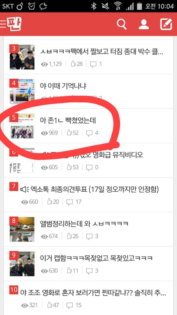
Task: Tap comment icon with 15 on post 10
Action: (74, 305)
